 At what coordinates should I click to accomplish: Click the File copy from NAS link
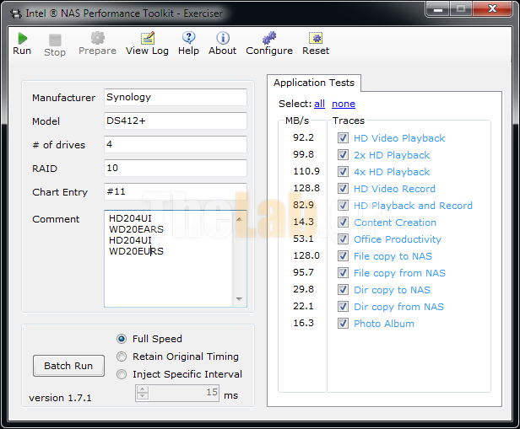tap(399, 273)
